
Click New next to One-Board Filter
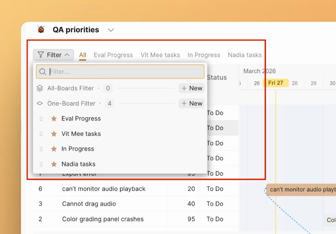[x=191, y=103]
